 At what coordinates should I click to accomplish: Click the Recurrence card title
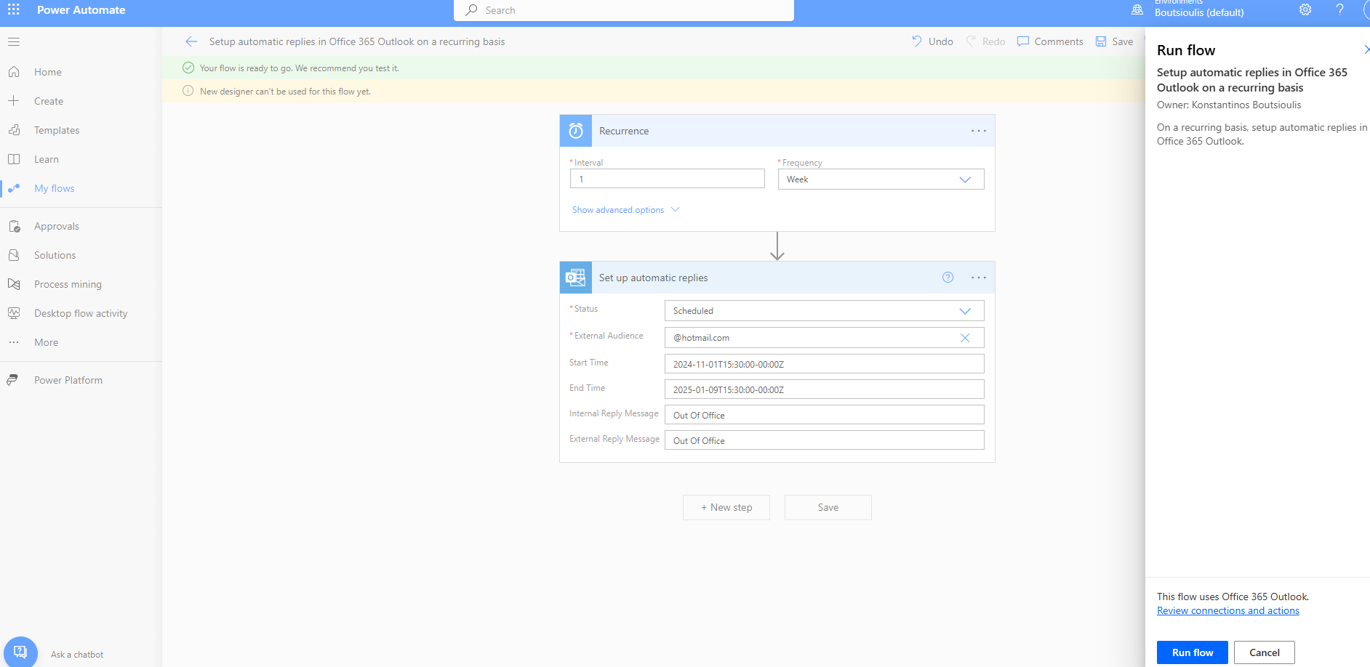(x=624, y=131)
